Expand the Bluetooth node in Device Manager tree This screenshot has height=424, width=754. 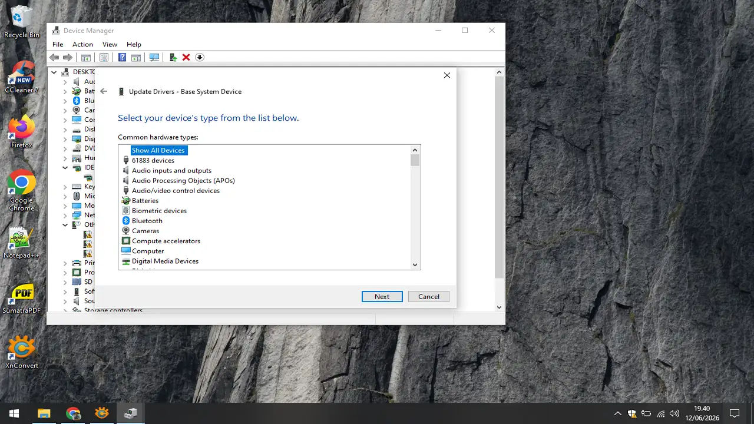(65, 101)
